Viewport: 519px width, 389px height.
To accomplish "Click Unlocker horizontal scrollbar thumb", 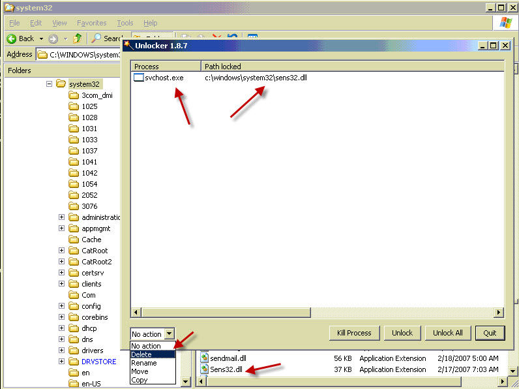I will 226,313.
